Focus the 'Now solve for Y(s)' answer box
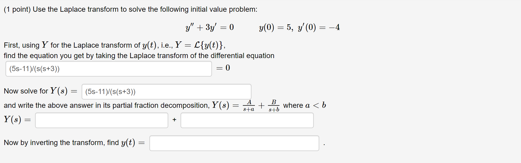Screen dimensions: 521x163 [166, 92]
